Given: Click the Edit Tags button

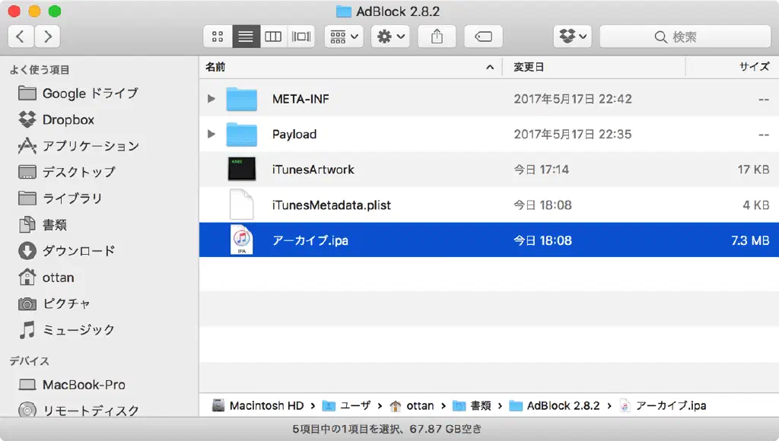Looking at the screenshot, I should pos(482,36).
